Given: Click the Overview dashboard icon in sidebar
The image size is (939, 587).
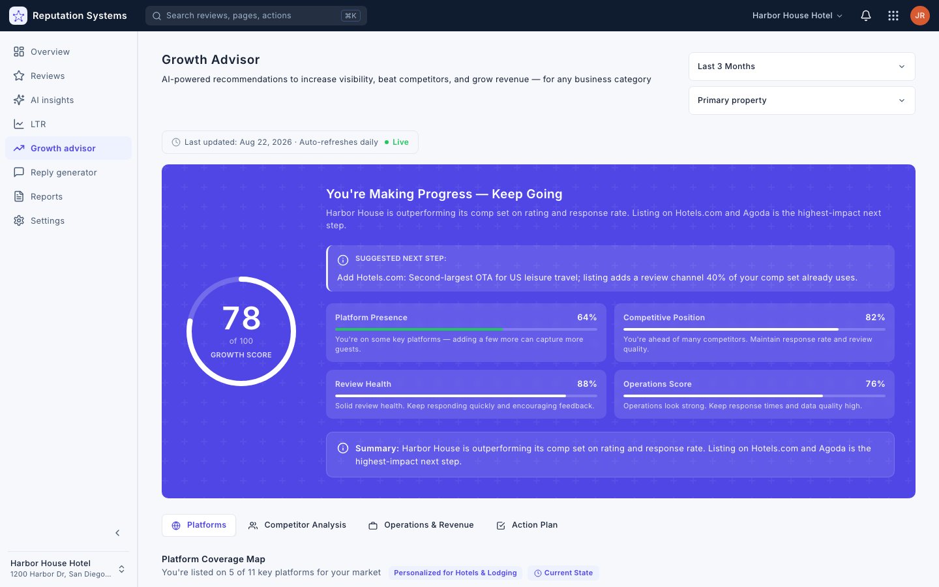Looking at the screenshot, I should [19, 52].
